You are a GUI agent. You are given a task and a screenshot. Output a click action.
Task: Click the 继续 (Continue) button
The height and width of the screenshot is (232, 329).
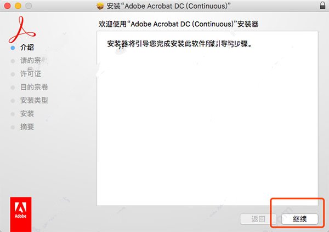pyautogui.click(x=299, y=219)
